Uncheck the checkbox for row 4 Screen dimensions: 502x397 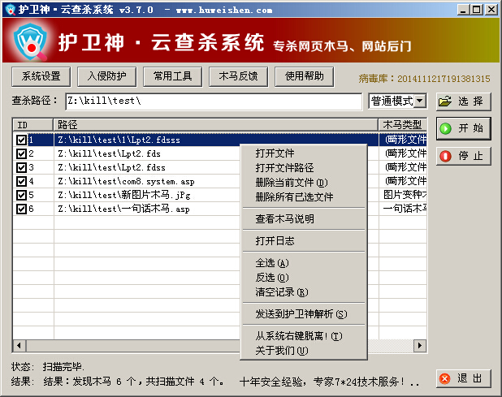[x=21, y=181]
